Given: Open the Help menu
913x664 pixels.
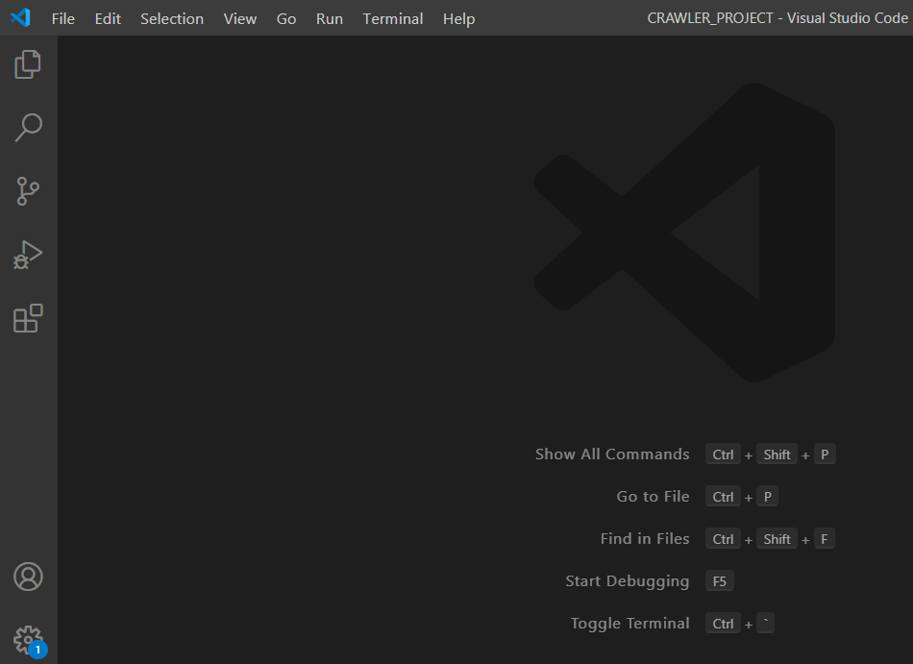Looking at the screenshot, I should pyautogui.click(x=458, y=18).
